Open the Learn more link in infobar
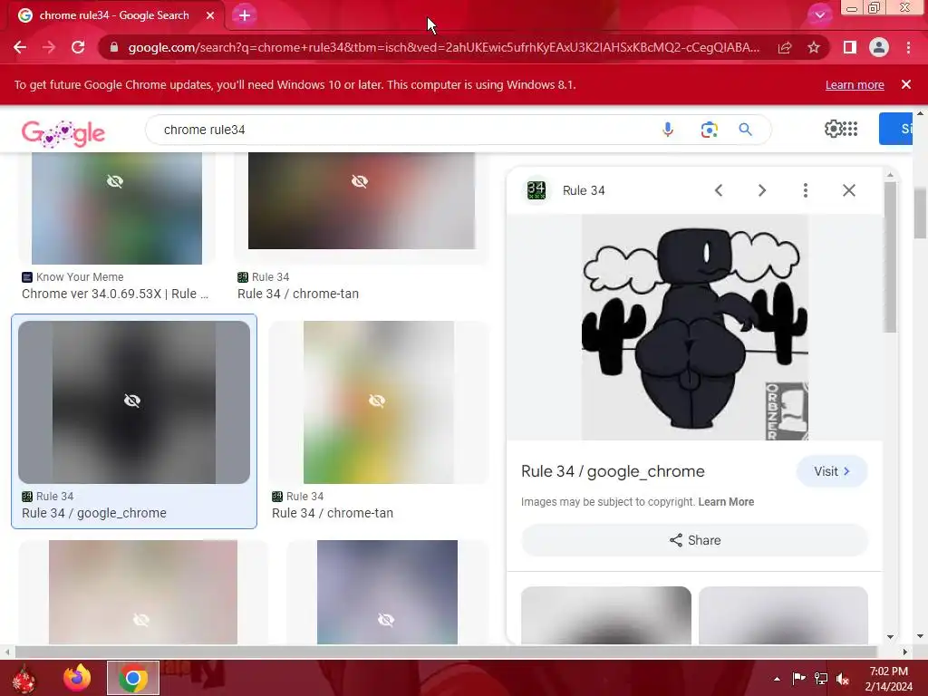Image resolution: width=928 pixels, height=696 pixels. click(855, 84)
